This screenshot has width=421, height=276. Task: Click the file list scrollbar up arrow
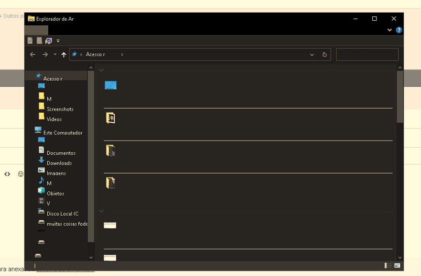click(400, 67)
